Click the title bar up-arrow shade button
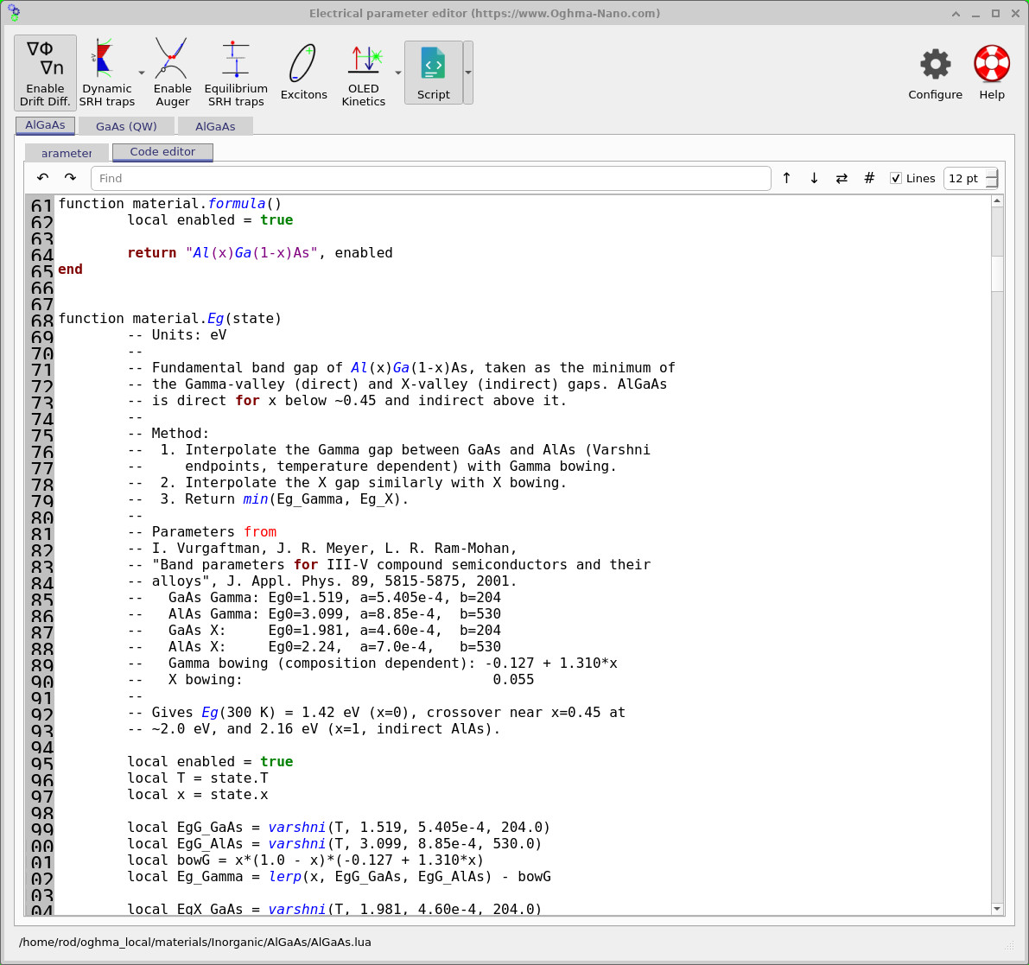Screen dimensions: 1029x965 click(956, 14)
